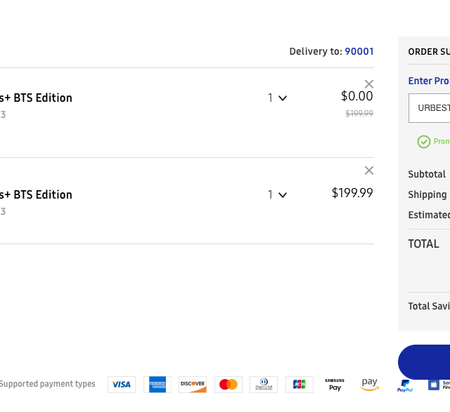Remove the $199.99 BTS Edition item
This screenshot has width=450, height=412.
[369, 171]
